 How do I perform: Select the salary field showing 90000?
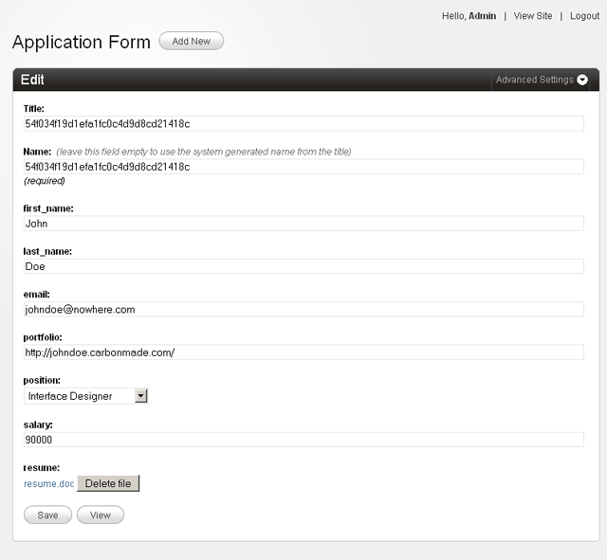click(x=303, y=440)
